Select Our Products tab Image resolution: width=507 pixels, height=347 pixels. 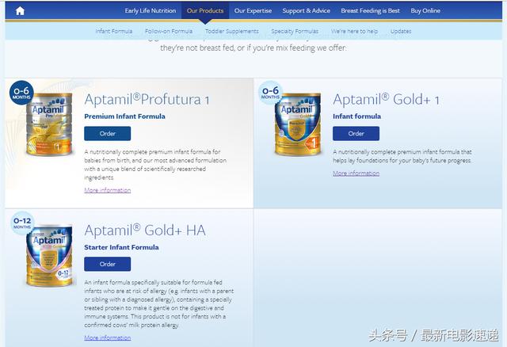point(205,10)
